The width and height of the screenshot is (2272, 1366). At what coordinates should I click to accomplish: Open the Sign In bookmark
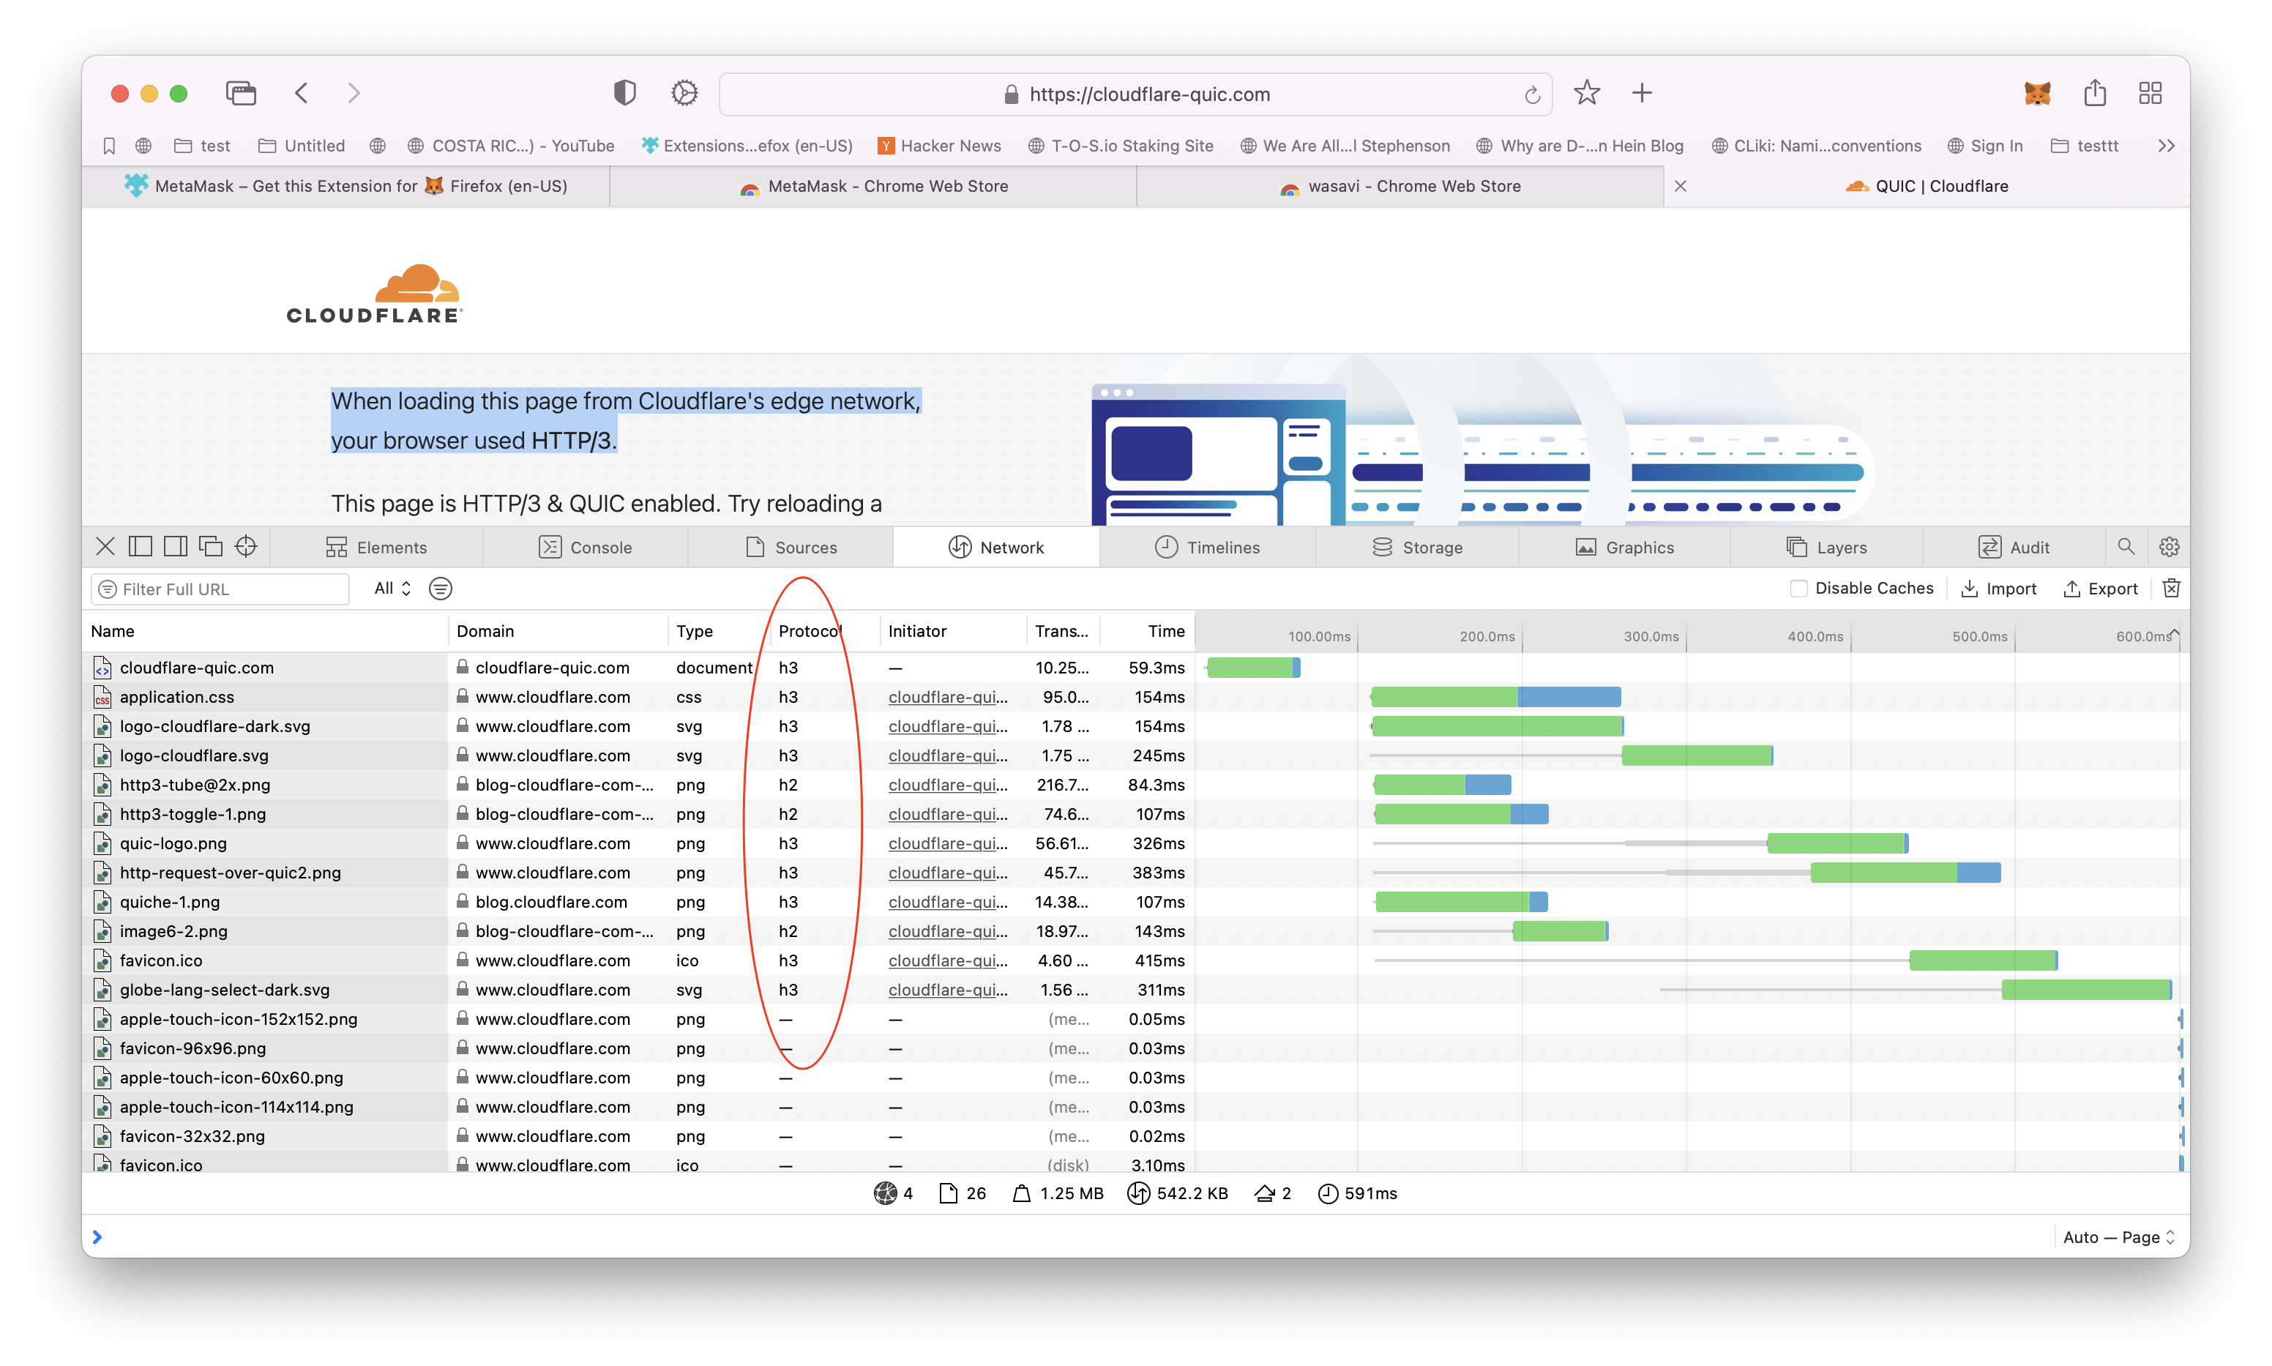[1985, 146]
